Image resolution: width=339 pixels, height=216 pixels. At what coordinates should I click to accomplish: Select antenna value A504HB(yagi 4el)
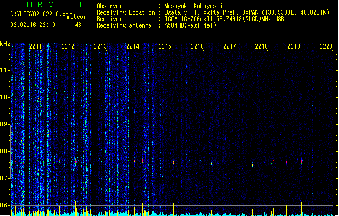coord(190,25)
